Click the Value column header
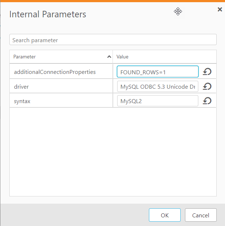 pos(123,57)
